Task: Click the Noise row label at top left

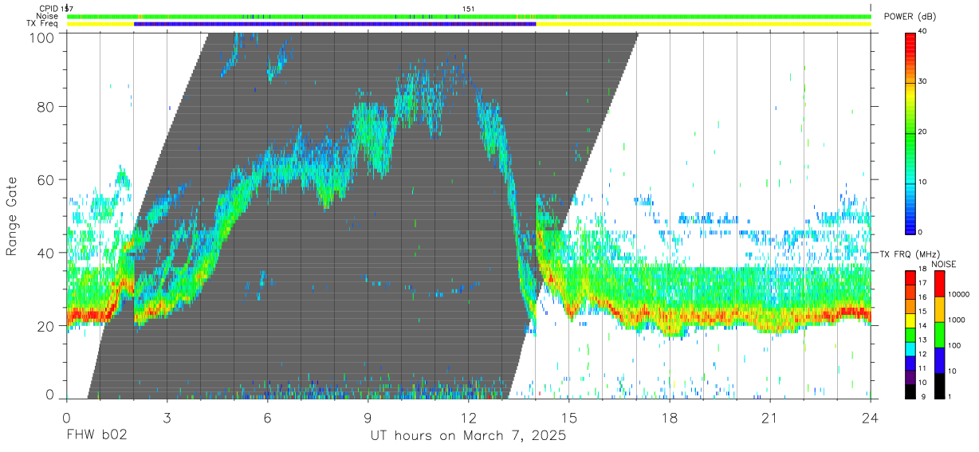Action: (x=46, y=16)
